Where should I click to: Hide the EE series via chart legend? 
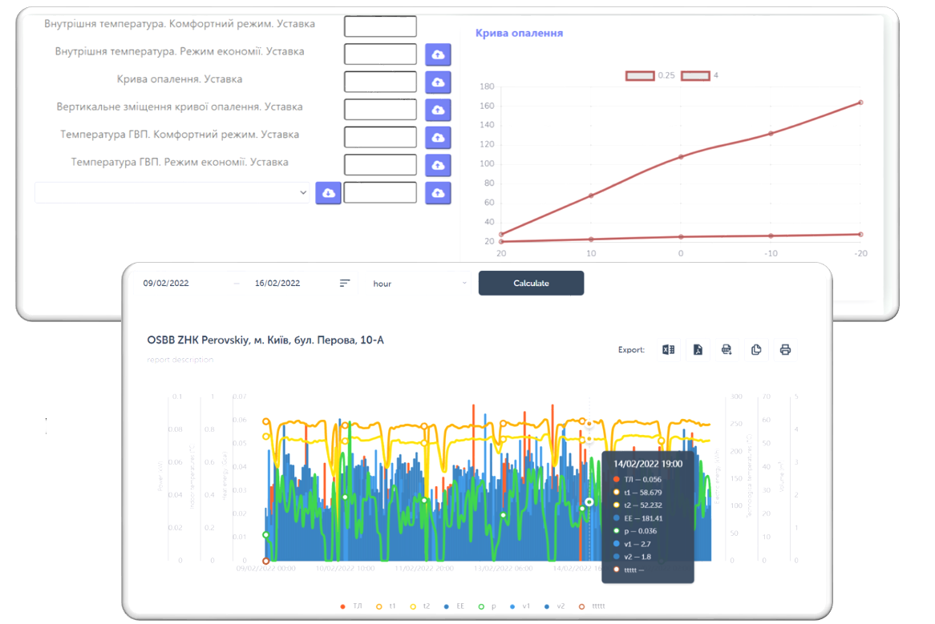454,606
